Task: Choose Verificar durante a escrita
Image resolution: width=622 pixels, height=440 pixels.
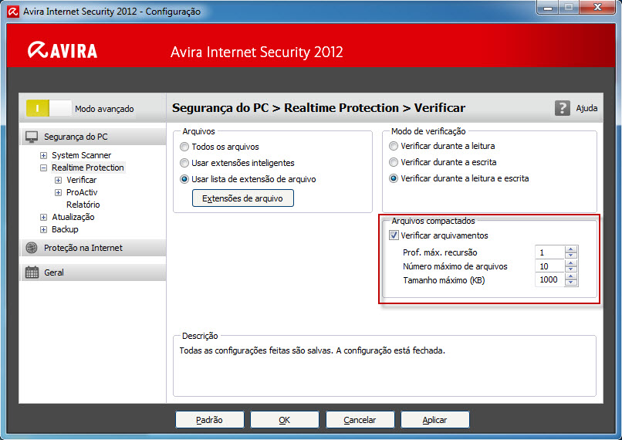Action: pyautogui.click(x=394, y=162)
